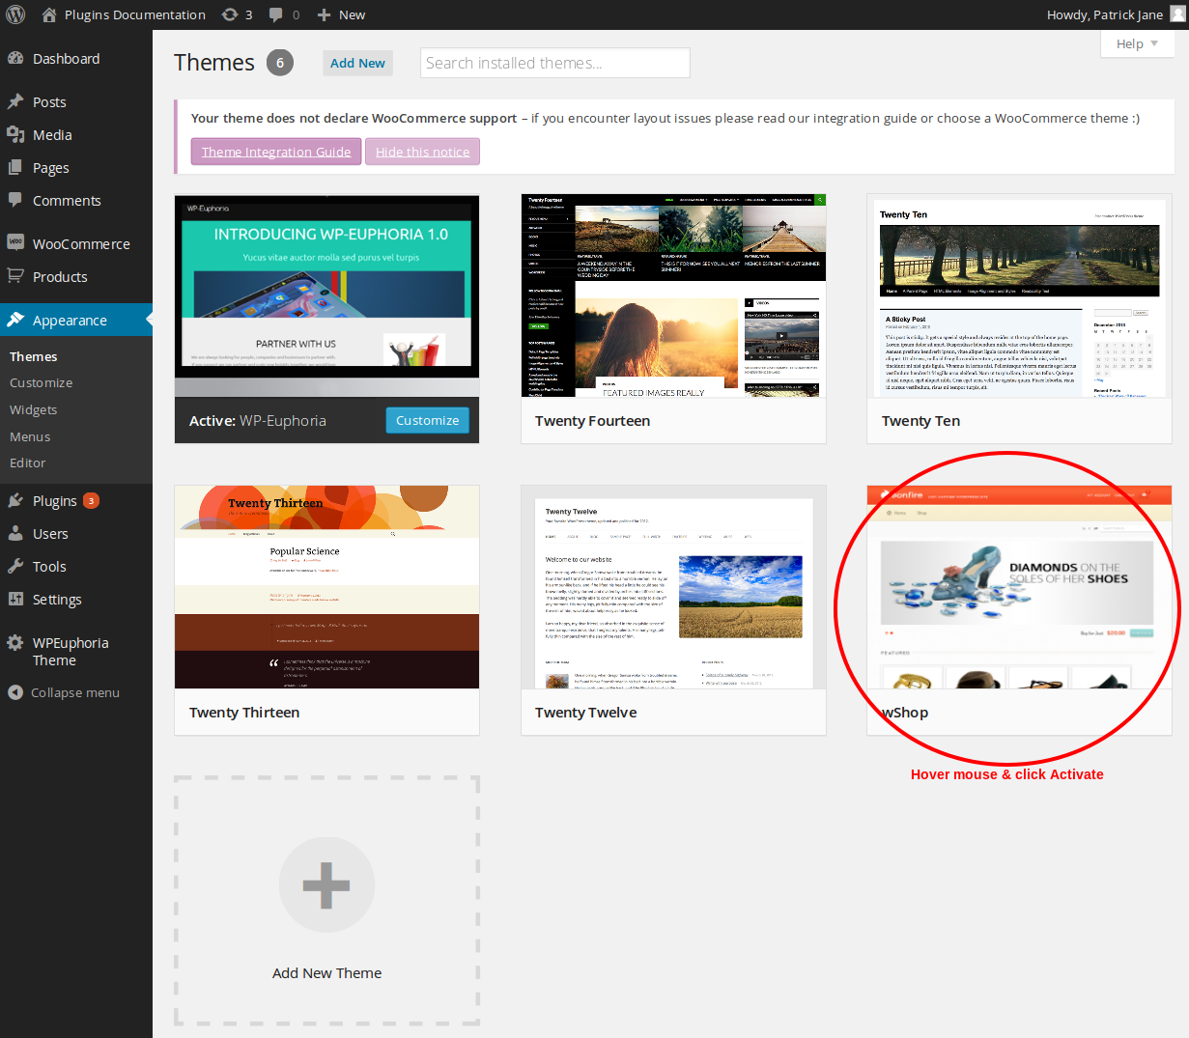Click the WordPress logo in admin bar

(x=14, y=14)
